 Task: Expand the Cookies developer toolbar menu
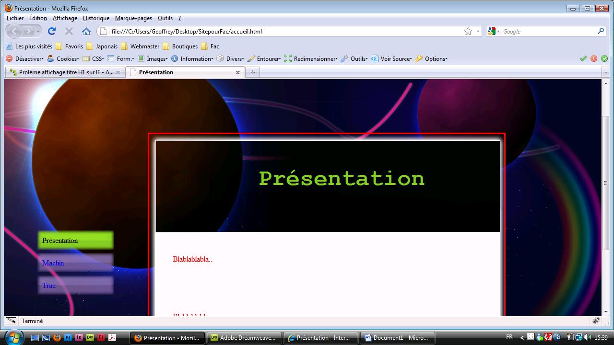63,59
